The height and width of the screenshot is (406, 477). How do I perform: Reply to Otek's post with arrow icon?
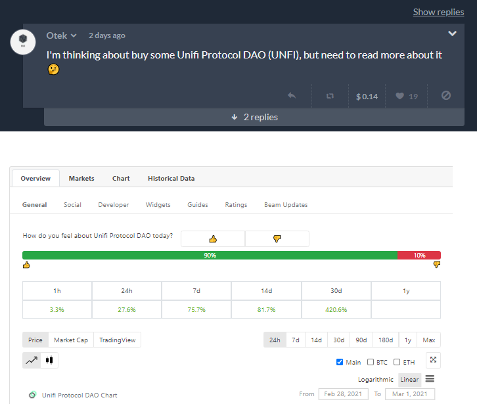(292, 96)
